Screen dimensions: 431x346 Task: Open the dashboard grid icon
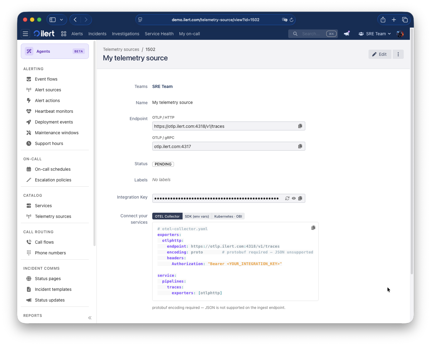point(64,34)
